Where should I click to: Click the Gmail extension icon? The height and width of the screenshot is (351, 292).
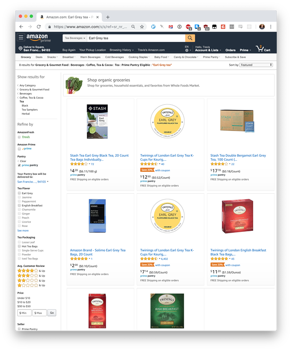[171, 27]
